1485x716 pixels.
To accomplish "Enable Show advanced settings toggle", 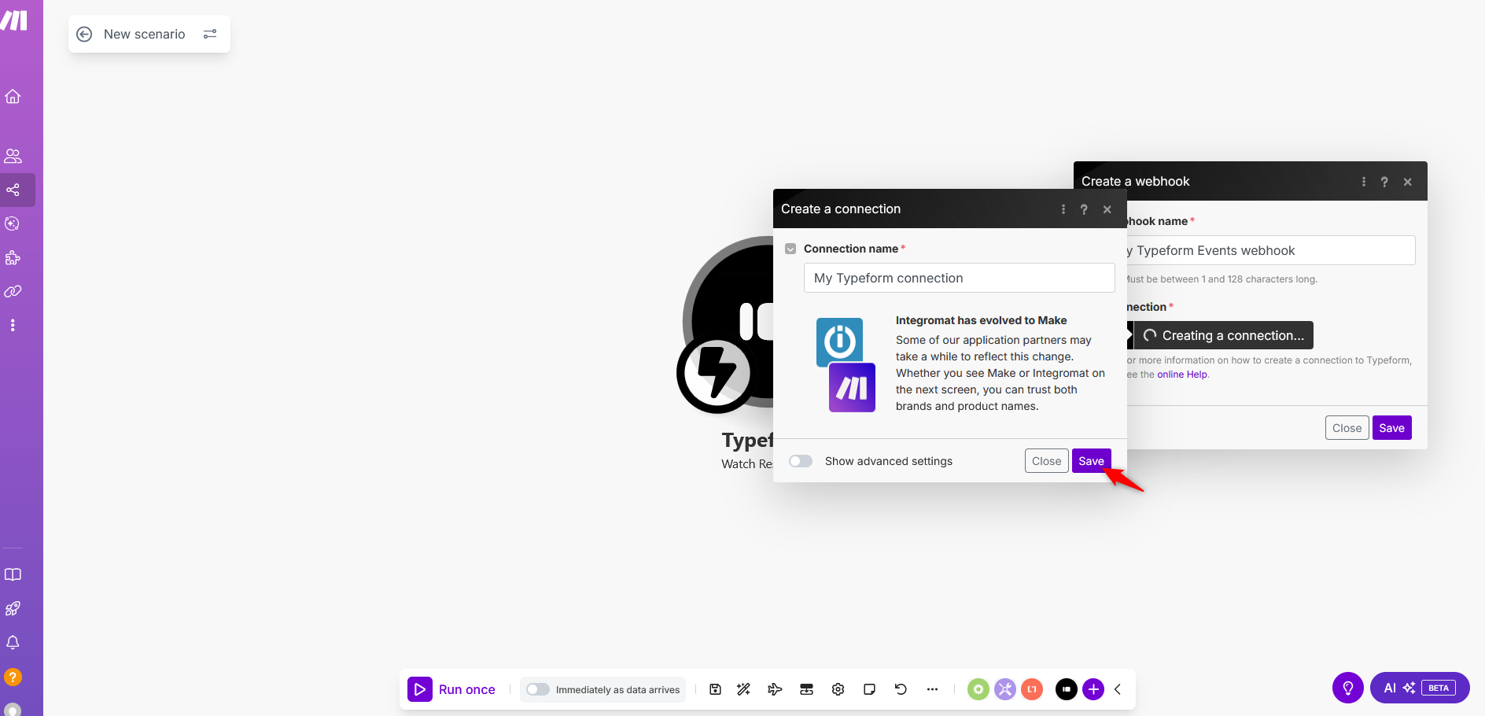I will tap(801, 461).
